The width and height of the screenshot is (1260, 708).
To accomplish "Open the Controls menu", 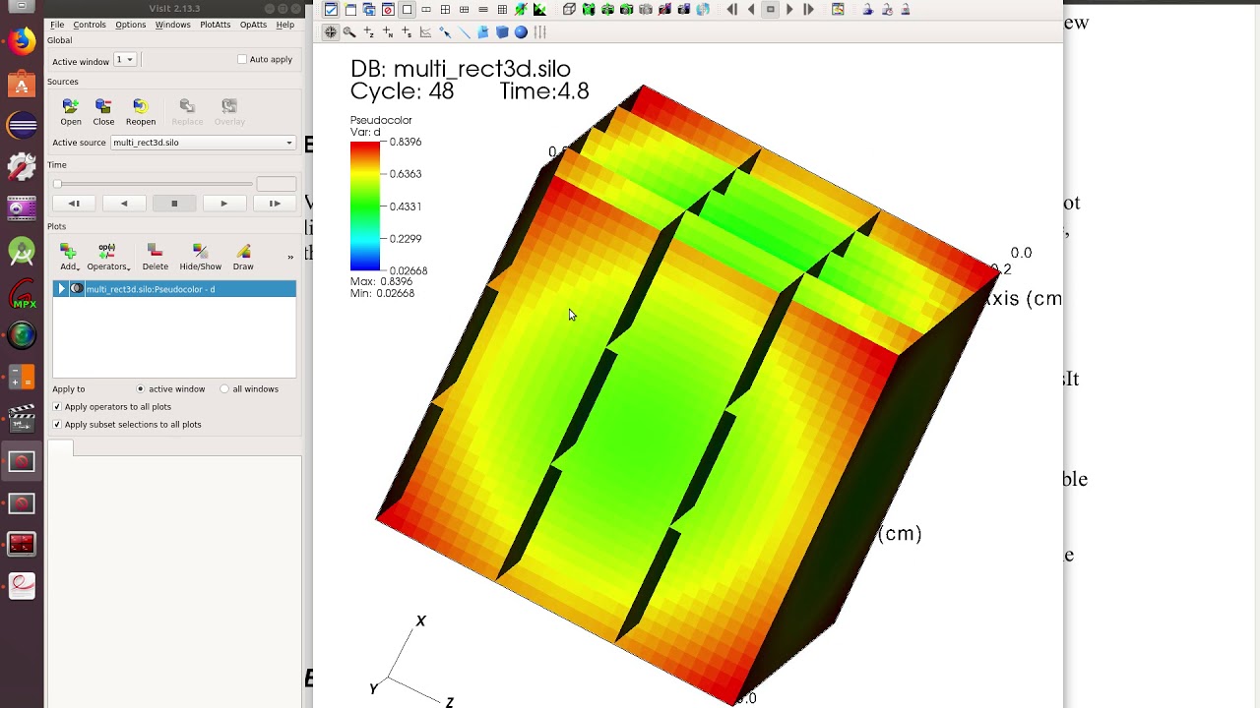I will pos(90,25).
